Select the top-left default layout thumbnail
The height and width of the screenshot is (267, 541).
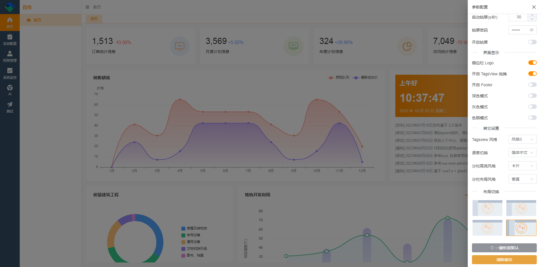[x=487, y=208]
